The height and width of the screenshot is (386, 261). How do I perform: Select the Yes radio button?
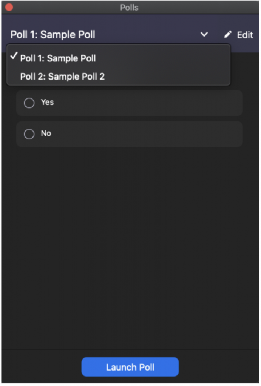pos(29,102)
